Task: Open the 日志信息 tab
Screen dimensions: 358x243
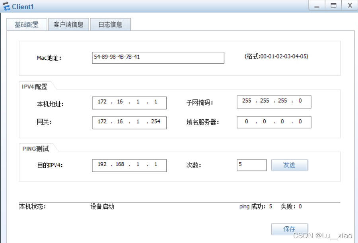Action: click(110, 24)
